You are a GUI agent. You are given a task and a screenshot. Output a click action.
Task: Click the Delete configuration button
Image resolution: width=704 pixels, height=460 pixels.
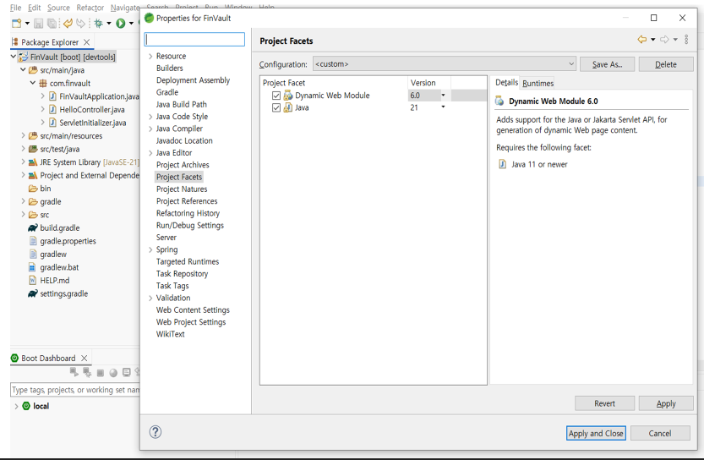point(666,64)
